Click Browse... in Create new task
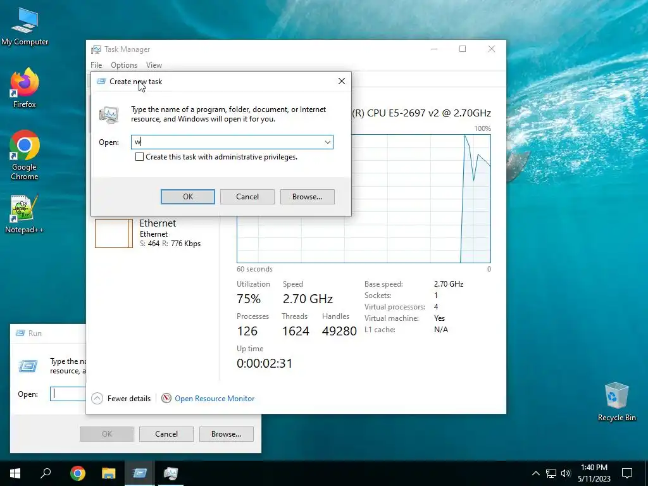The height and width of the screenshot is (486, 648). (x=307, y=197)
